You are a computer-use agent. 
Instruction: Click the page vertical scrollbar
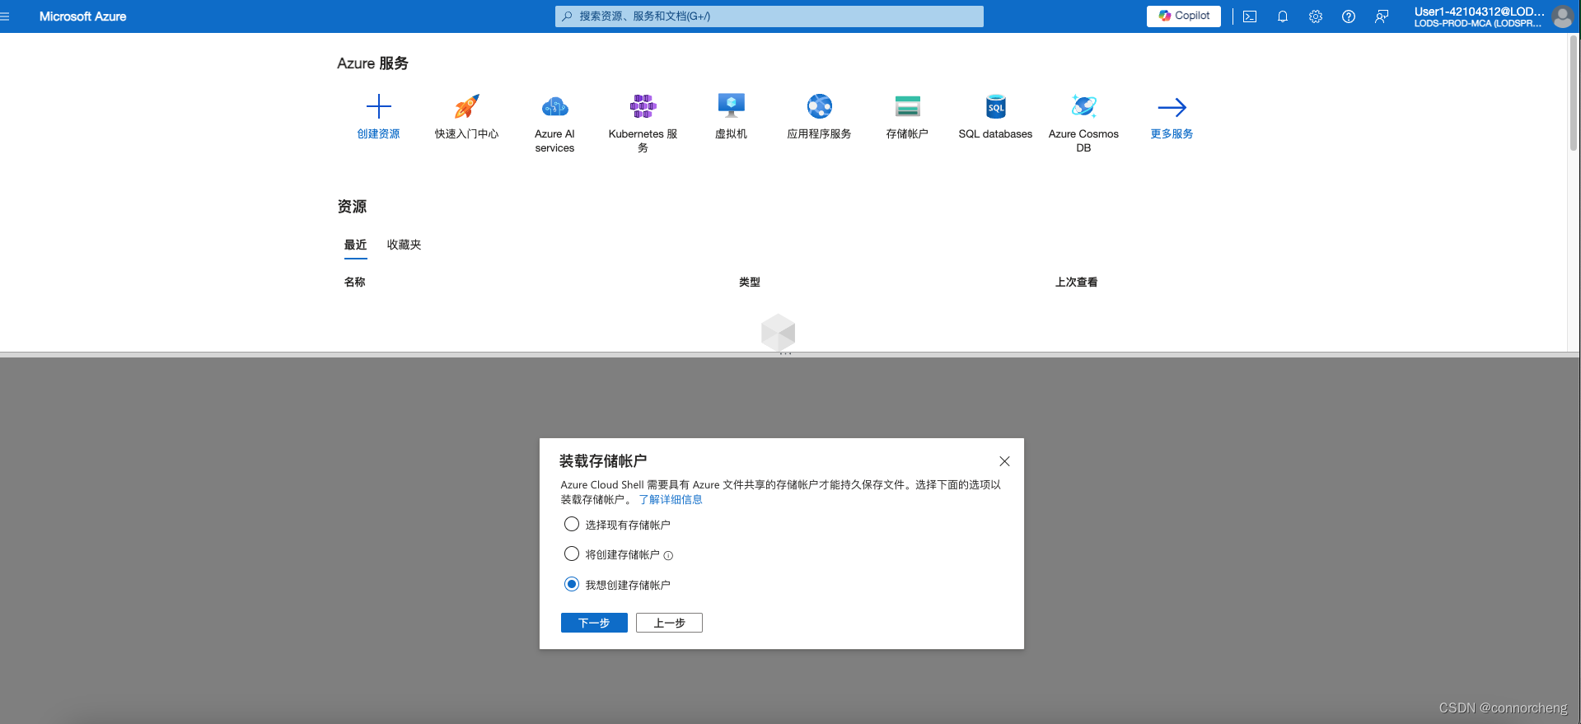1574,92
